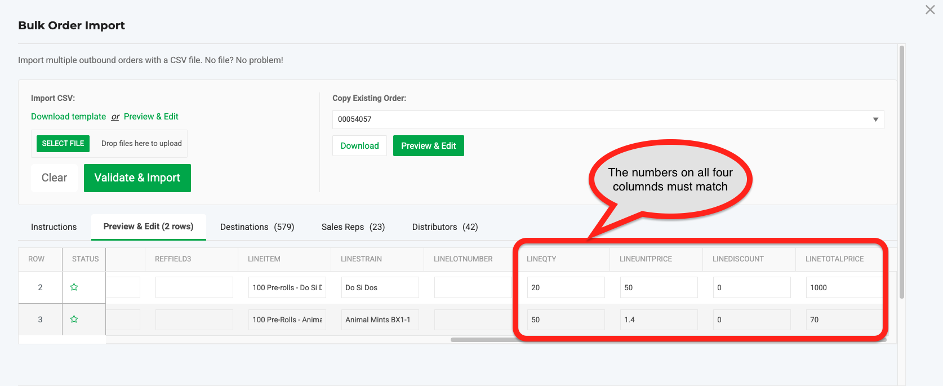Click the star status icon in row 3
This screenshot has height=386, width=943.
(x=74, y=320)
